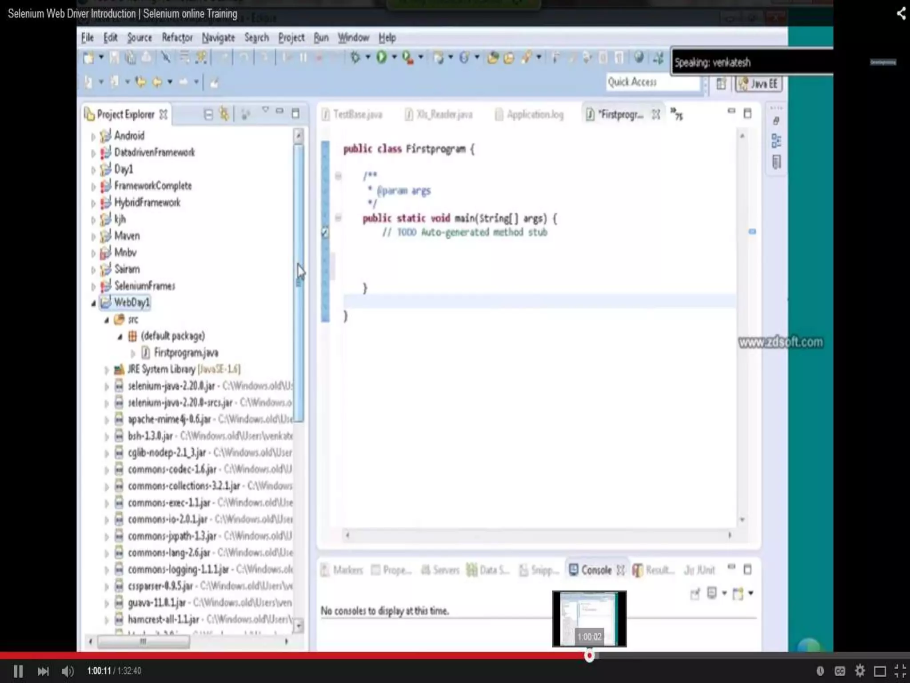Click the green Run button in the toolbar
The height and width of the screenshot is (683, 910).
(x=381, y=57)
